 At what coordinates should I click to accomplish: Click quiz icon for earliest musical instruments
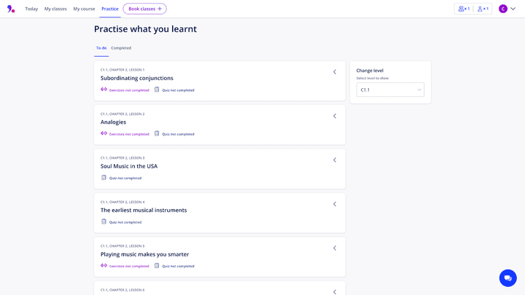click(x=104, y=221)
